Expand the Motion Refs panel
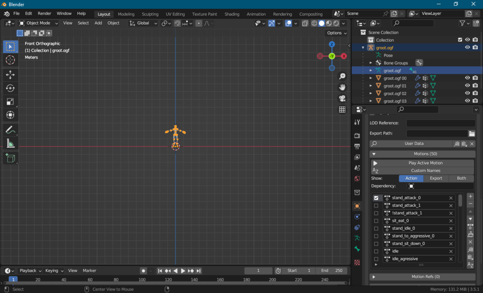Screen dimensions: 483x293 (x=374, y=277)
